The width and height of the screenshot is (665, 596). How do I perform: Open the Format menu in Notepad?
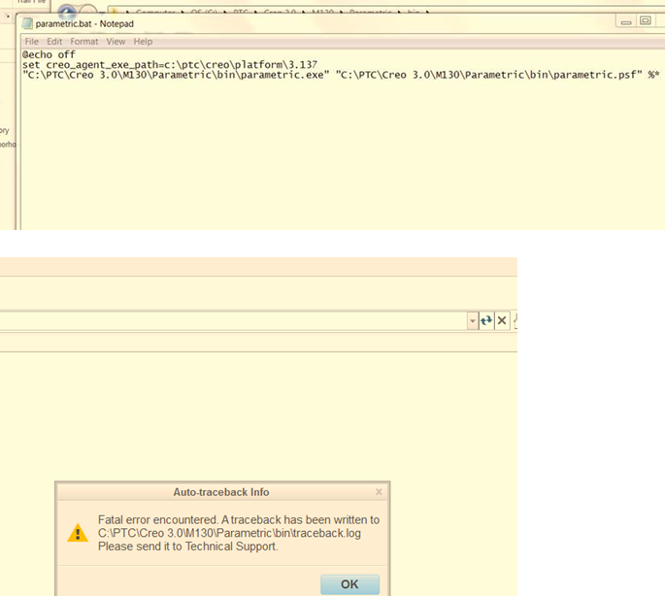click(83, 42)
